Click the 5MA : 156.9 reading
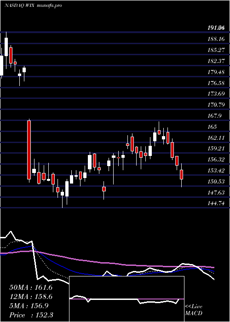The image size is (230, 322). tap(29, 306)
